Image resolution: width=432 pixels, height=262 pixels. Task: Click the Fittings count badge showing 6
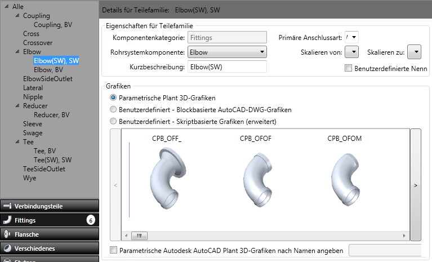(91, 220)
